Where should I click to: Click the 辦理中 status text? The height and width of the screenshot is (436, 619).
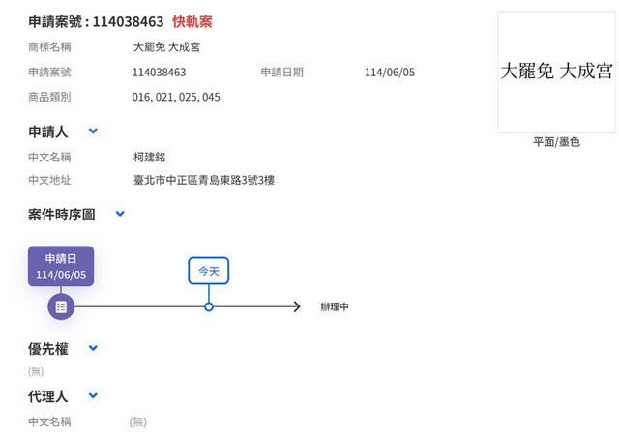[x=335, y=307]
